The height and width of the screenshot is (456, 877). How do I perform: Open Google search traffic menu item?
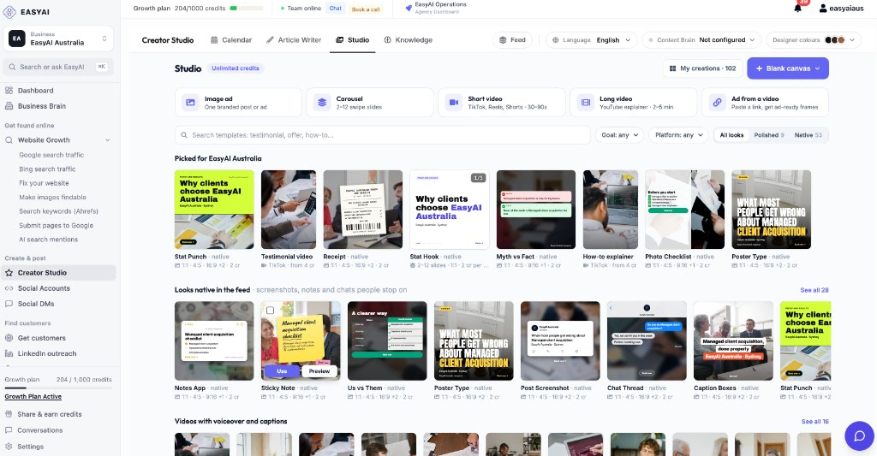[x=51, y=156]
